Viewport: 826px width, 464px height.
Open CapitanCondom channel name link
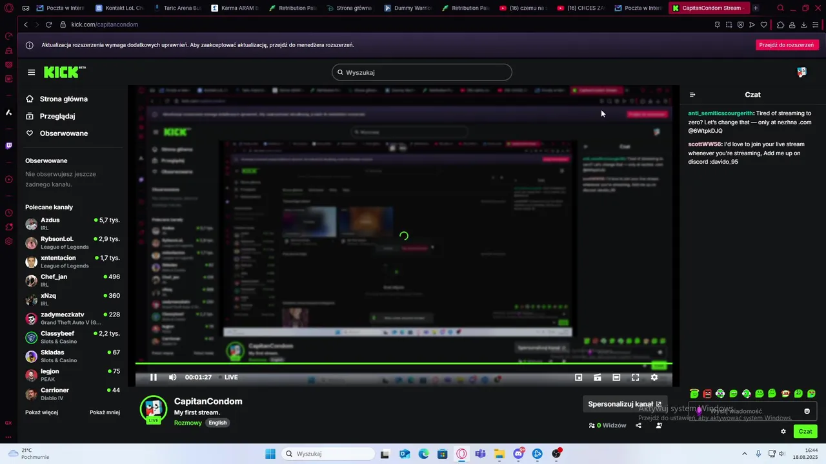[208, 401]
